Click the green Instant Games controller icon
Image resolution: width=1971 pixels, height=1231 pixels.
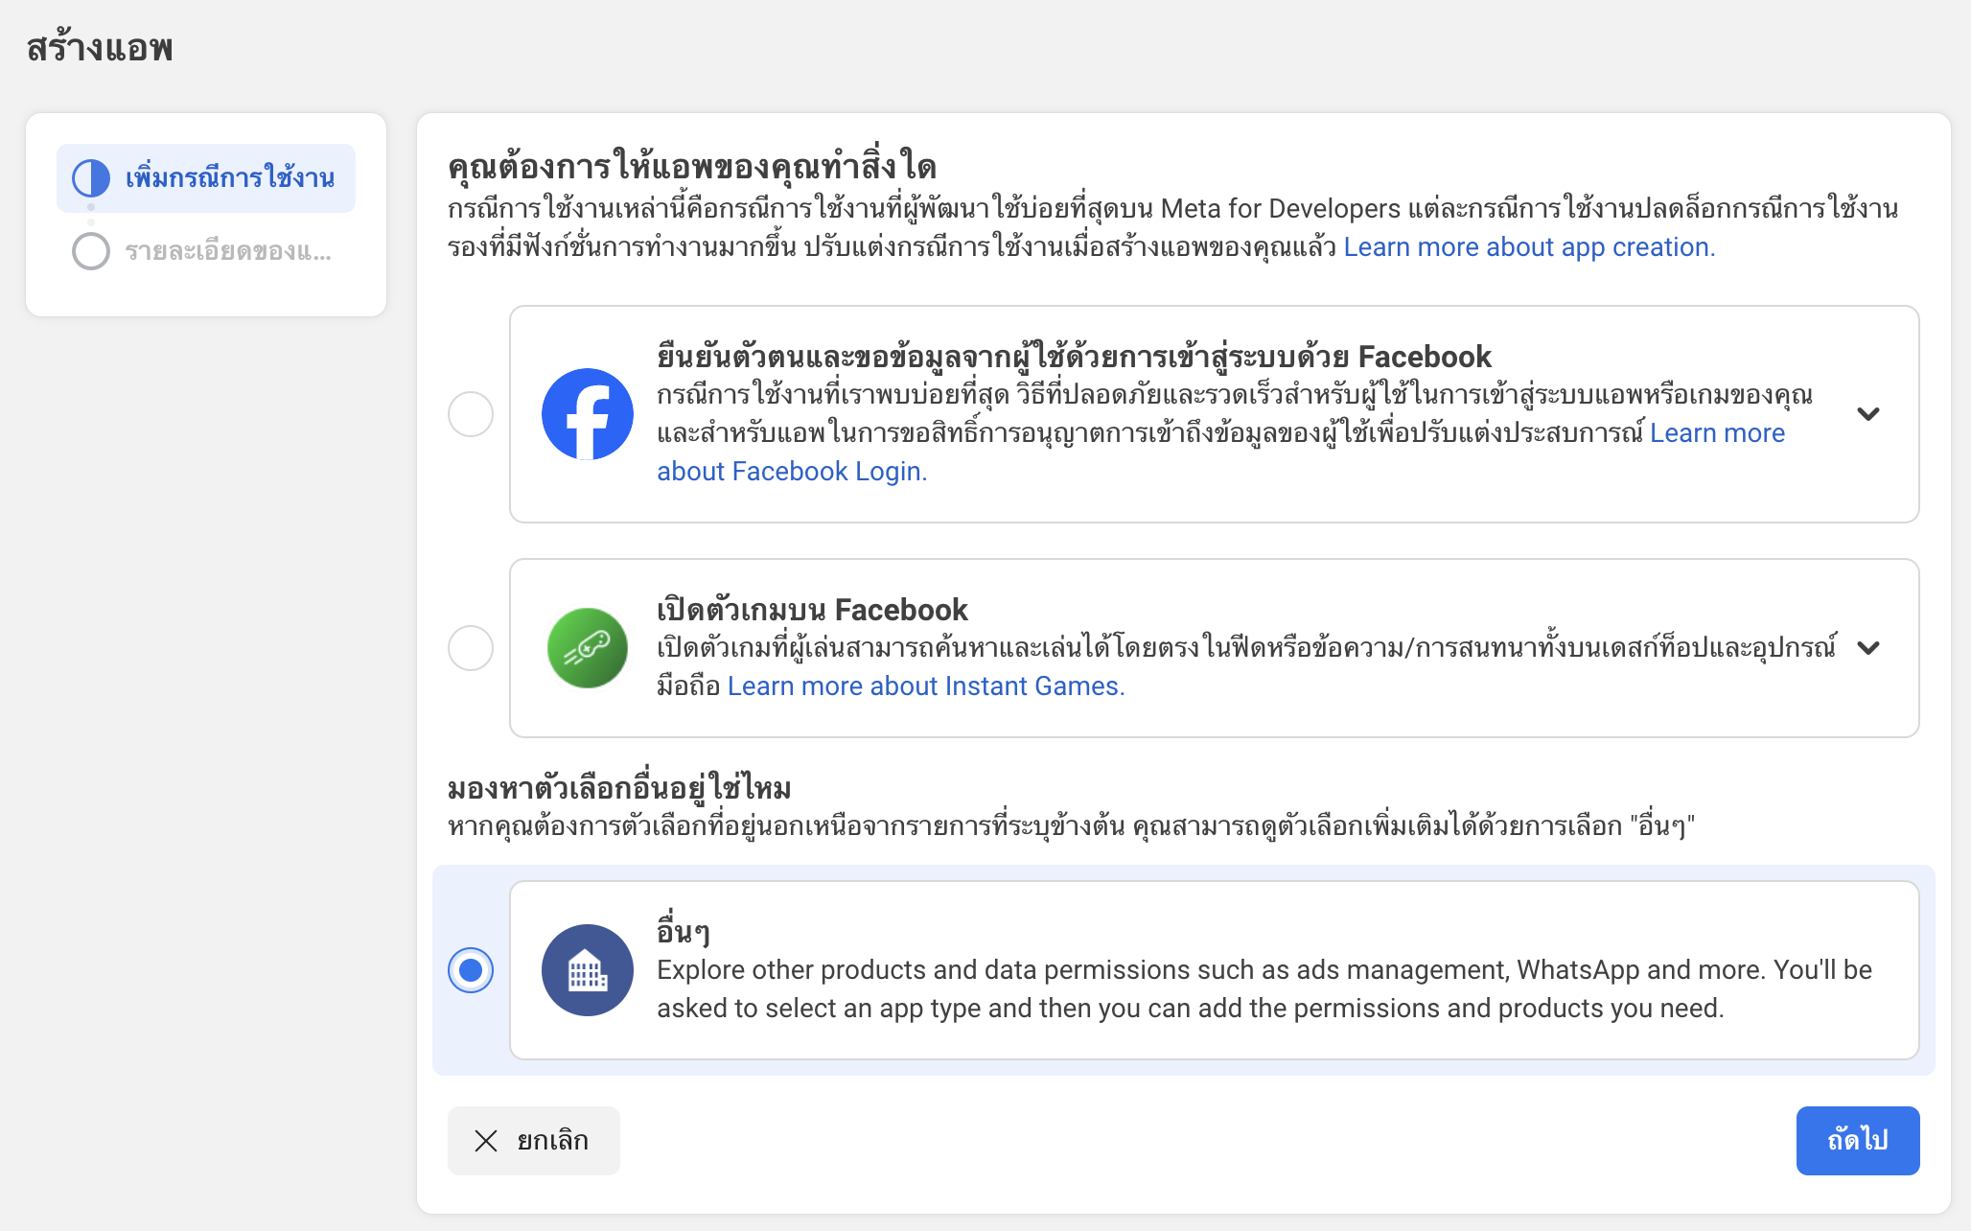588,648
